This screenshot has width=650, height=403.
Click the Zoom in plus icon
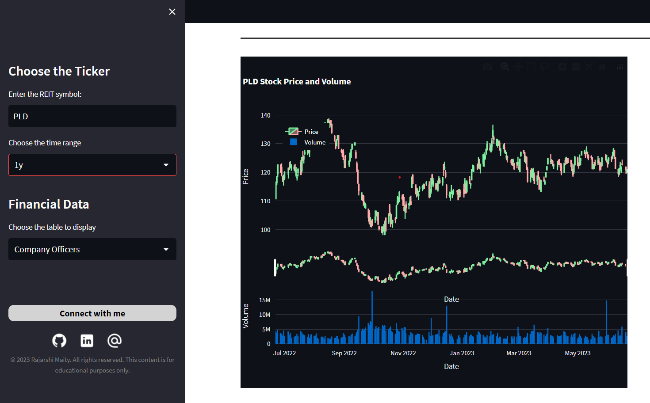(x=562, y=67)
